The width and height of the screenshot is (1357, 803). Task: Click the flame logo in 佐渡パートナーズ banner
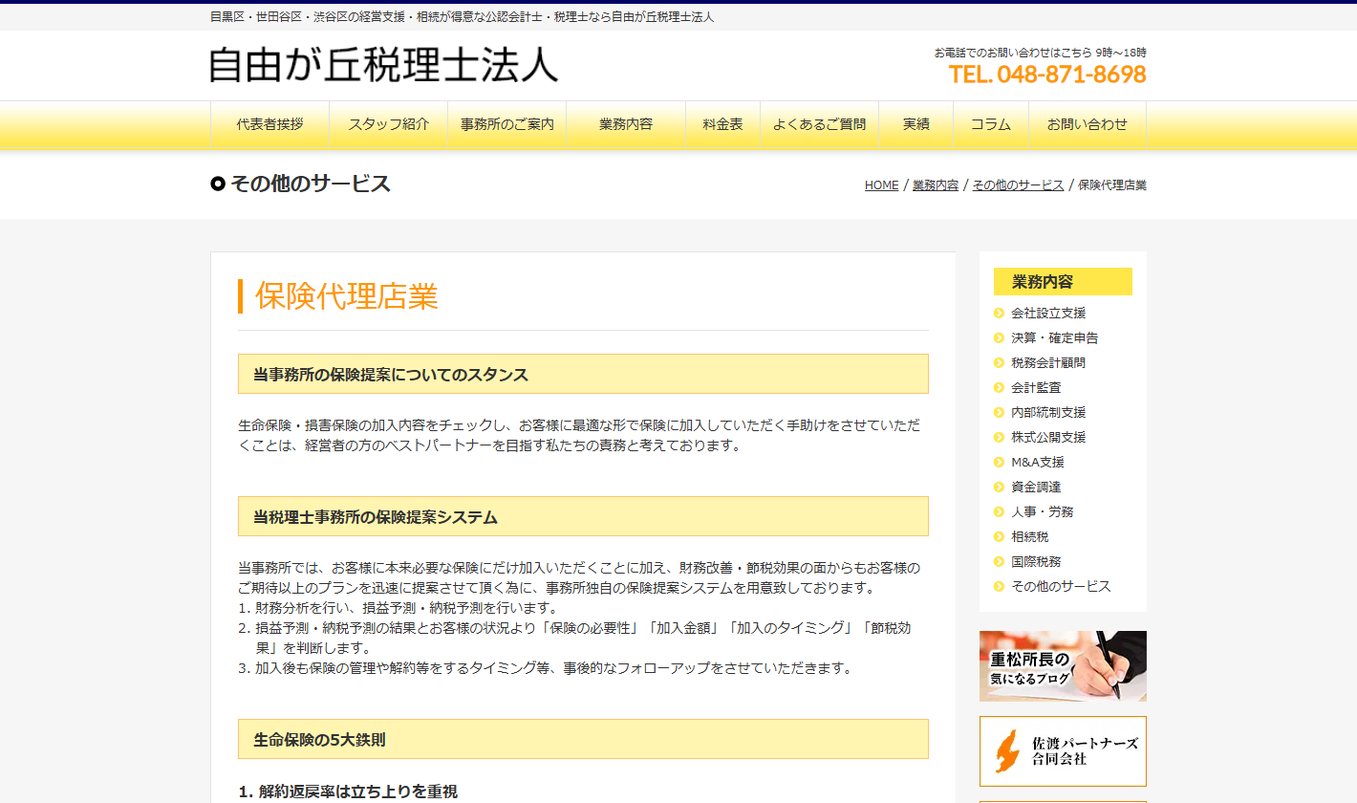(1007, 751)
